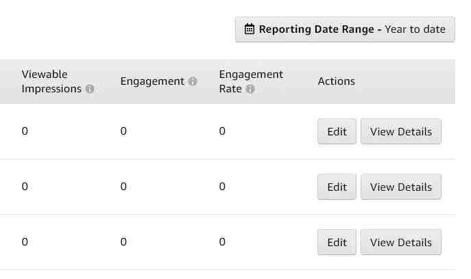Image resolution: width=471 pixels, height=279 pixels.
Task: Open View Details for the third row
Action: coord(400,242)
